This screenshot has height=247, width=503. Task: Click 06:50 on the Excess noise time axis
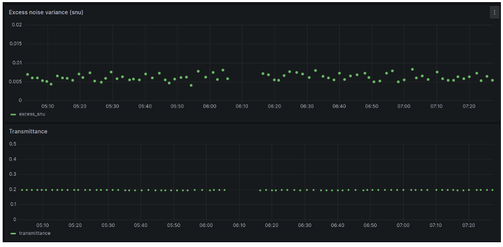point(372,106)
